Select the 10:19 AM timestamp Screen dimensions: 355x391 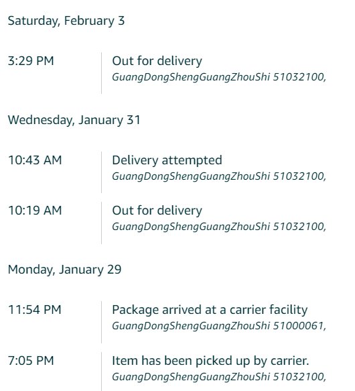click(35, 211)
